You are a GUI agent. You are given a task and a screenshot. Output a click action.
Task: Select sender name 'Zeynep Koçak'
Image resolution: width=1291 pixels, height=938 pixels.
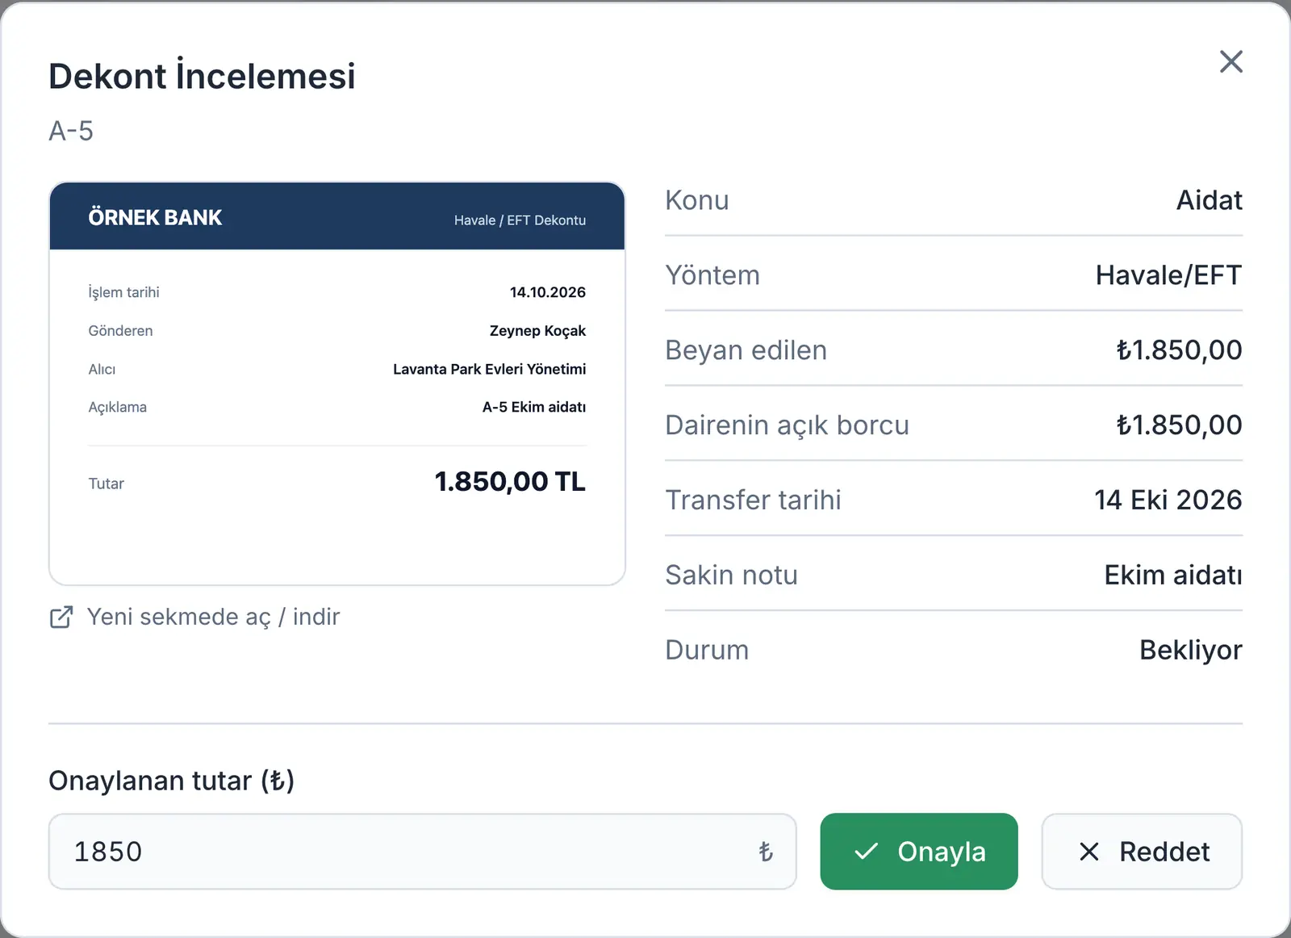pyautogui.click(x=537, y=331)
